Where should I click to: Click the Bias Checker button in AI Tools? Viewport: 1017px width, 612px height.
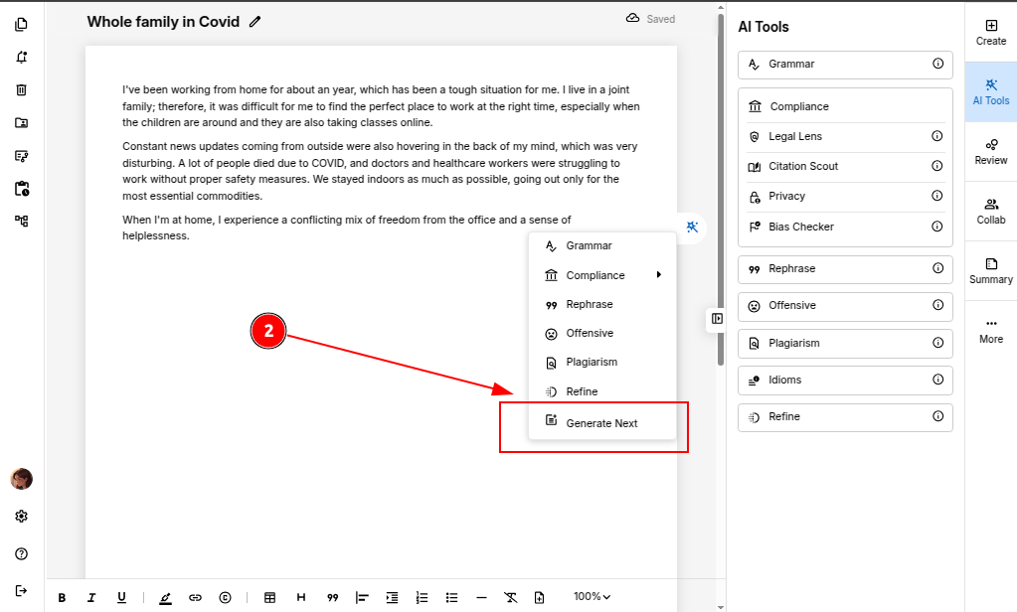[800, 227]
